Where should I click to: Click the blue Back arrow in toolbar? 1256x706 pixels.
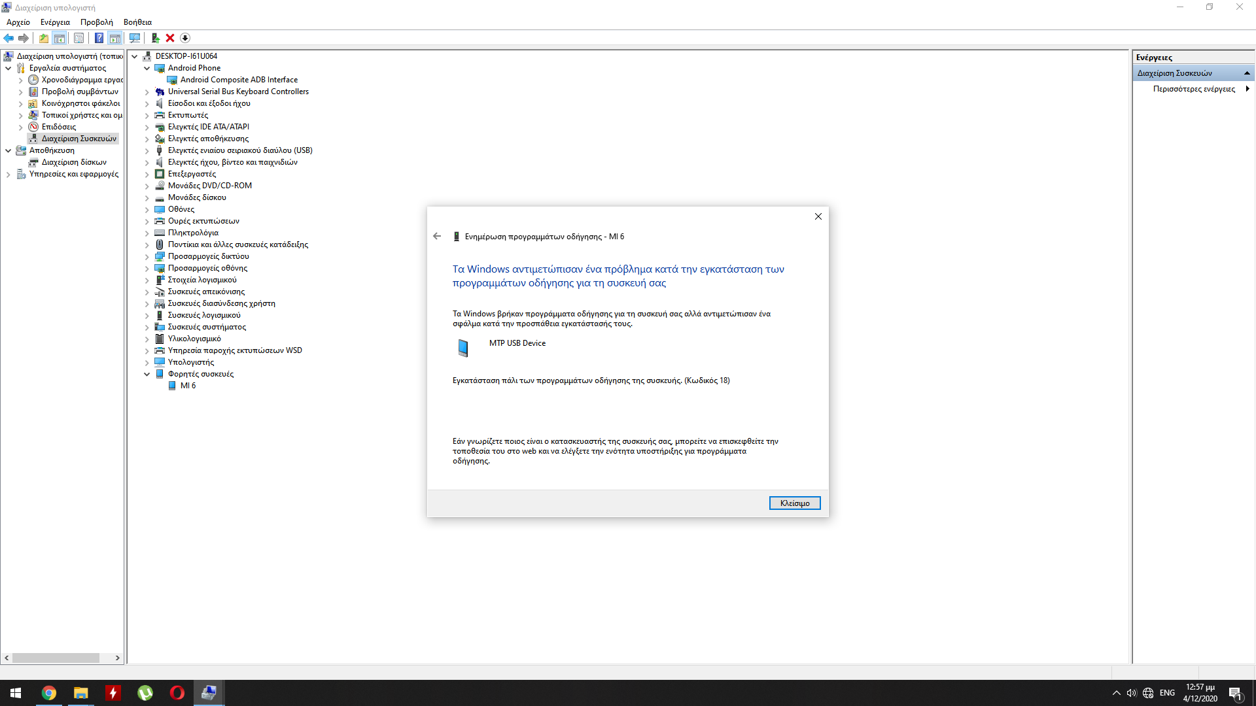coord(9,38)
